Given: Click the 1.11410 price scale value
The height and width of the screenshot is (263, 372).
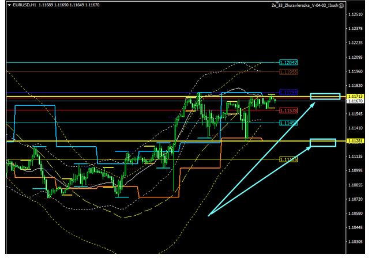Looking at the screenshot, I should pyautogui.click(x=355, y=128).
